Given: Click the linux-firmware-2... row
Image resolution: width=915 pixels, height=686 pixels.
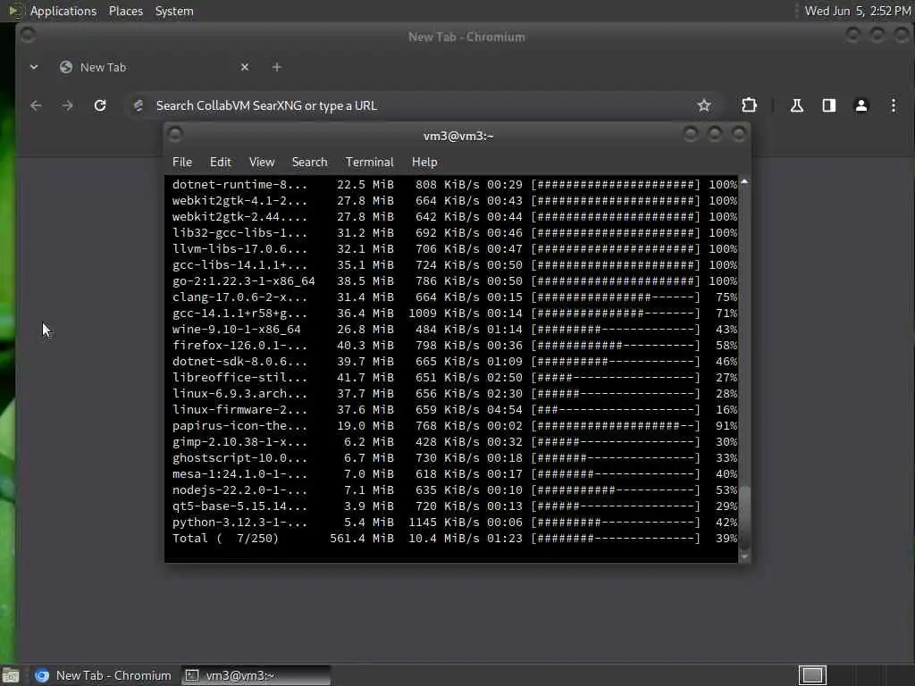Looking at the screenshot, I should [x=454, y=409].
